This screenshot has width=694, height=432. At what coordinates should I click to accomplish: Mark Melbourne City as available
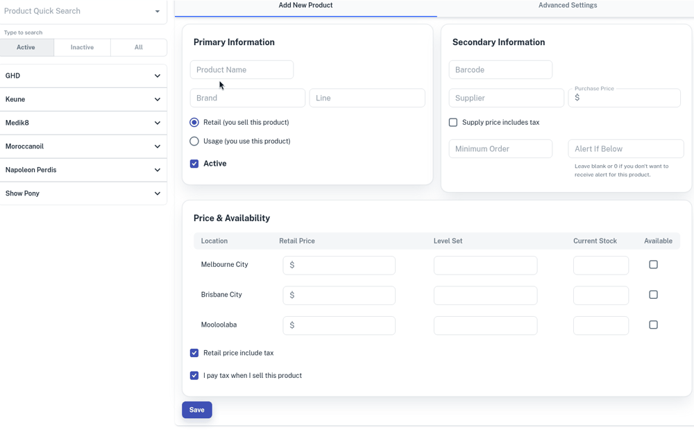coord(653,265)
